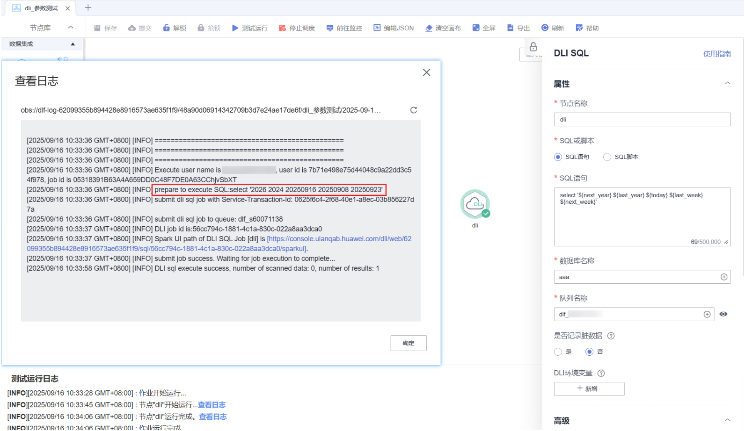Click the 69/500,000 character counter
Screen dimensions: 745x431
coord(706,242)
